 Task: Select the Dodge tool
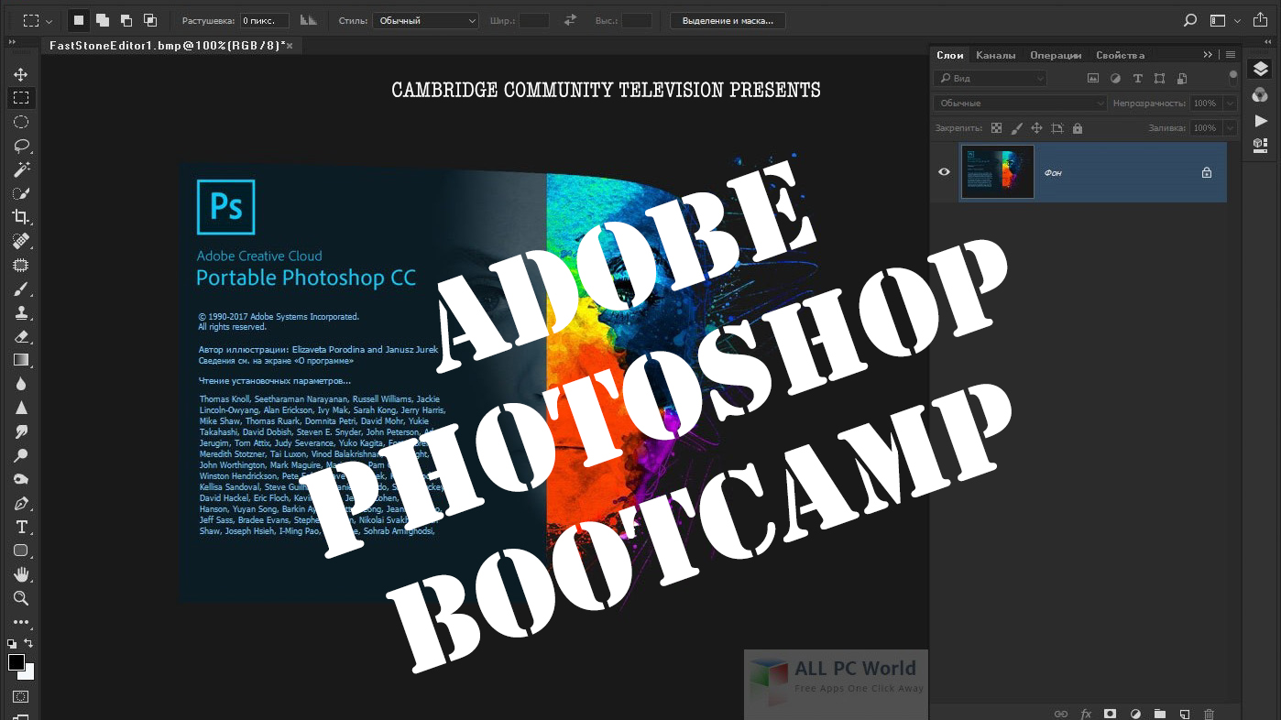click(x=20, y=455)
